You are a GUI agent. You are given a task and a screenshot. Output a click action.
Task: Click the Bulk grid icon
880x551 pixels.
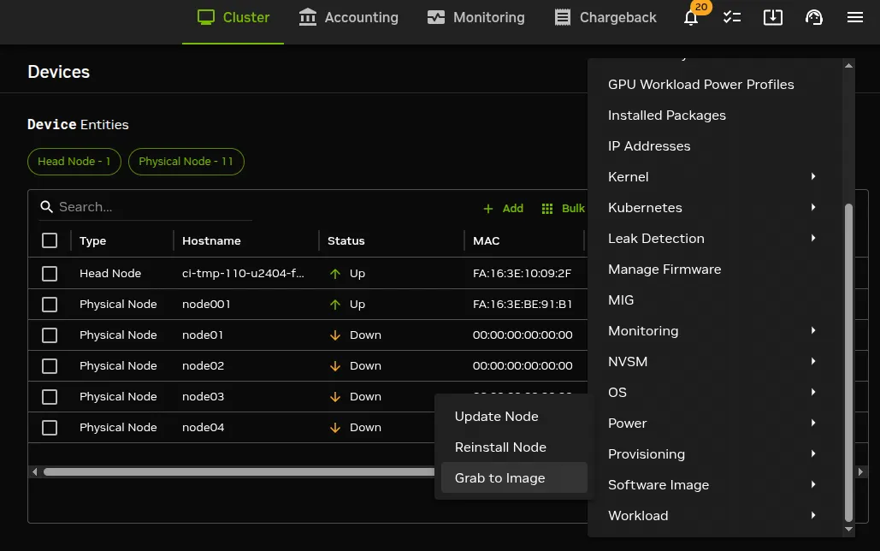[x=547, y=209]
